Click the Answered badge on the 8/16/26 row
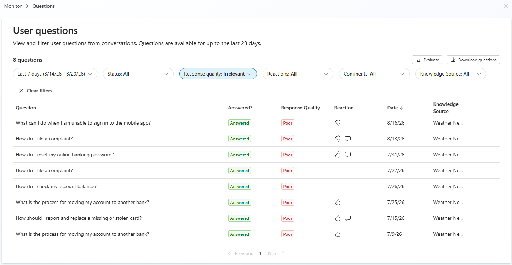The width and height of the screenshot is (512, 265). pos(240,123)
